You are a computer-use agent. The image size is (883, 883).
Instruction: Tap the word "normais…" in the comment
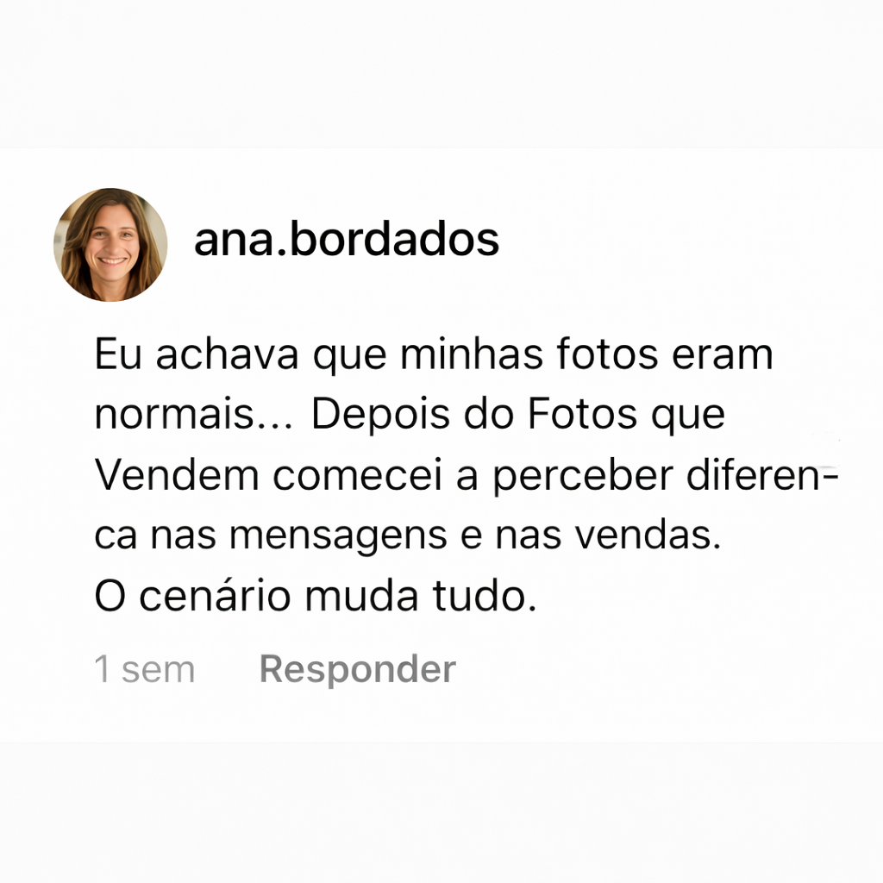(194, 415)
